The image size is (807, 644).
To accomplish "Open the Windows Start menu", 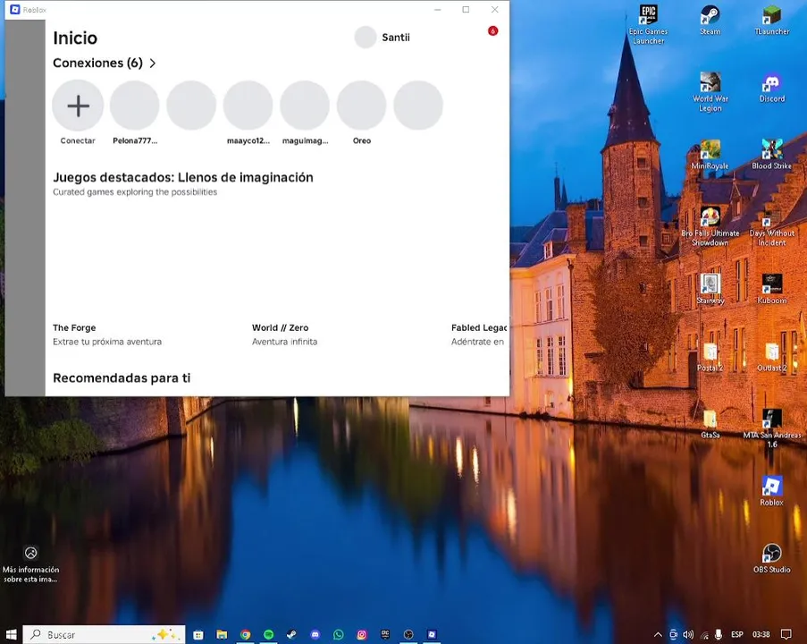I will pos(11,634).
